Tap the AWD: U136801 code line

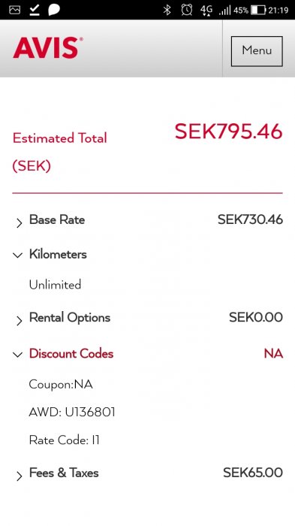[72, 412]
